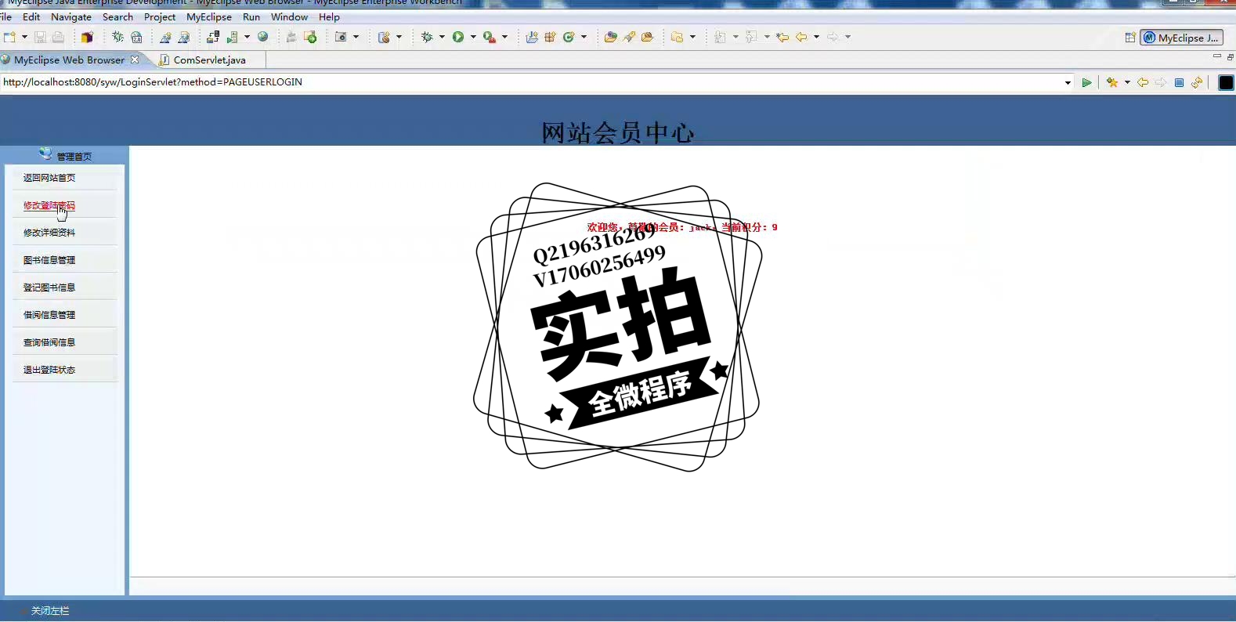Open the server icon dropdown arrow

tap(247, 37)
